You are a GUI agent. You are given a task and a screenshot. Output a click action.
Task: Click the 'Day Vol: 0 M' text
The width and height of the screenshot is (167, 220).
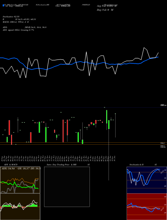105,10
